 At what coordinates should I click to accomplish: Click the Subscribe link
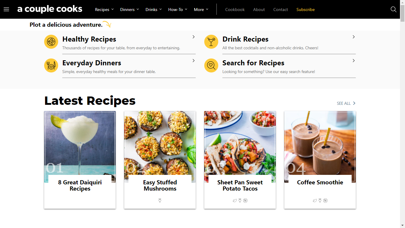tap(305, 9)
